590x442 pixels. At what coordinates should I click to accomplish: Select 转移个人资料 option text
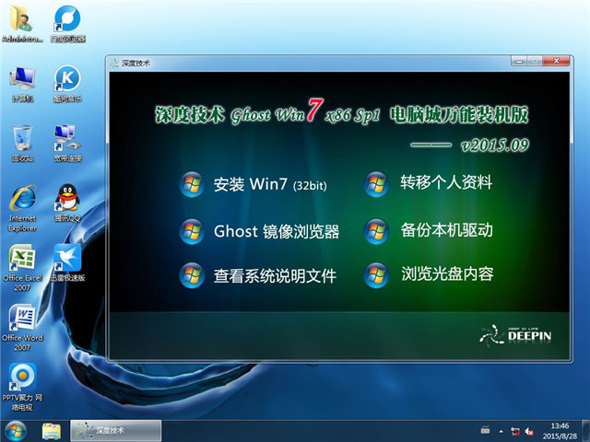point(446,182)
